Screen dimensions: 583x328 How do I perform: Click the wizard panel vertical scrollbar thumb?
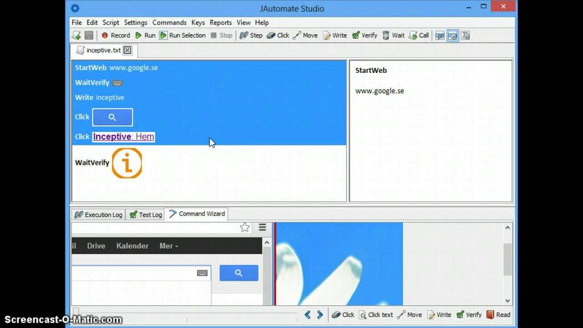[507, 259]
